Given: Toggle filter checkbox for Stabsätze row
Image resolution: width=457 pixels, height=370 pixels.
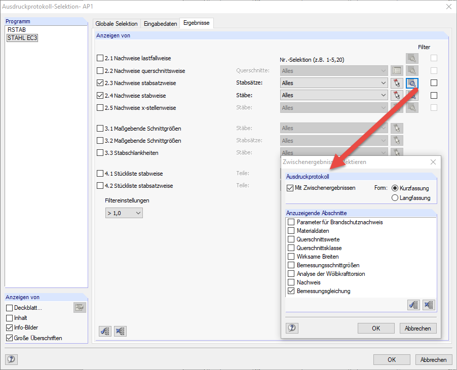Looking at the screenshot, I should pos(434,83).
